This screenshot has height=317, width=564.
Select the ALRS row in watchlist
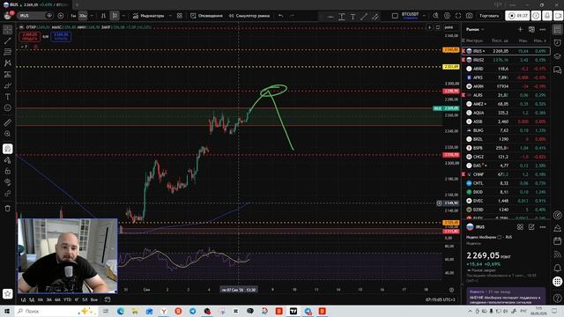(506, 95)
